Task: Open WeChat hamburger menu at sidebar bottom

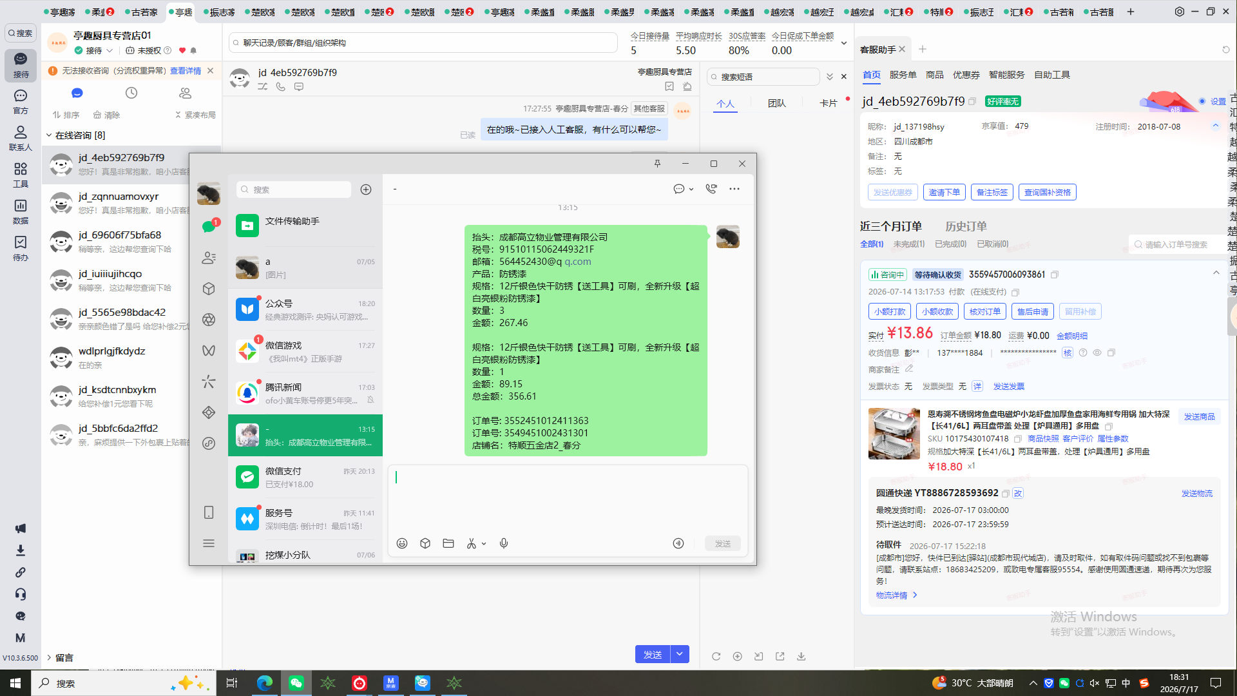Action: pyautogui.click(x=208, y=543)
